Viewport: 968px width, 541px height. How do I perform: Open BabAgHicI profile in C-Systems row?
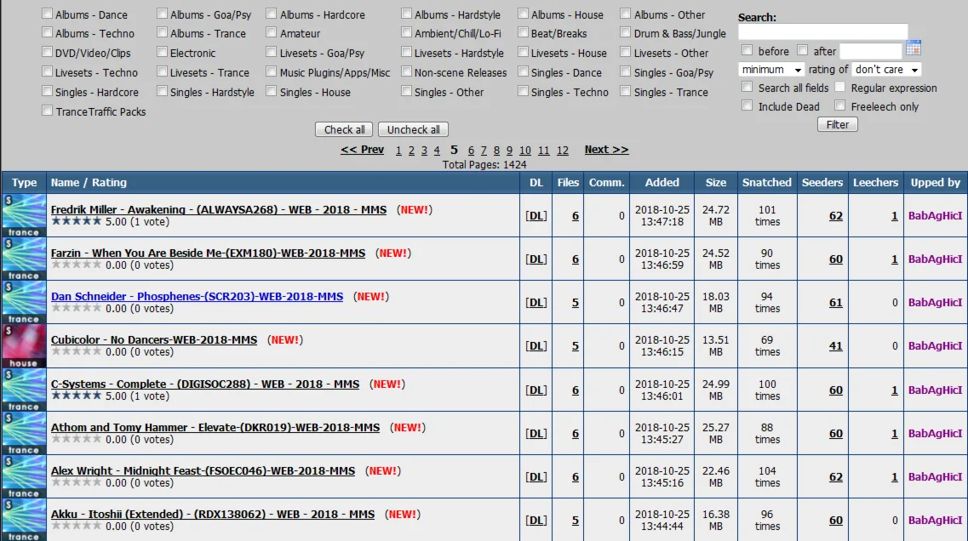coord(935,390)
